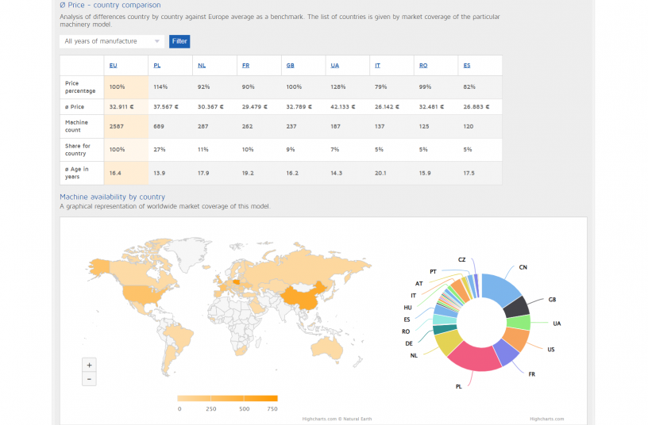Click China on the world map
Screen dimensions: 648x425
tap(303, 298)
